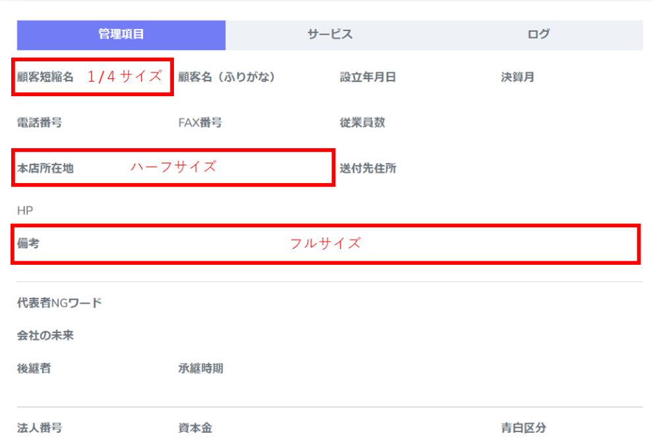The image size is (653, 440).
Task: Open the サービス tab
Action: (x=329, y=35)
